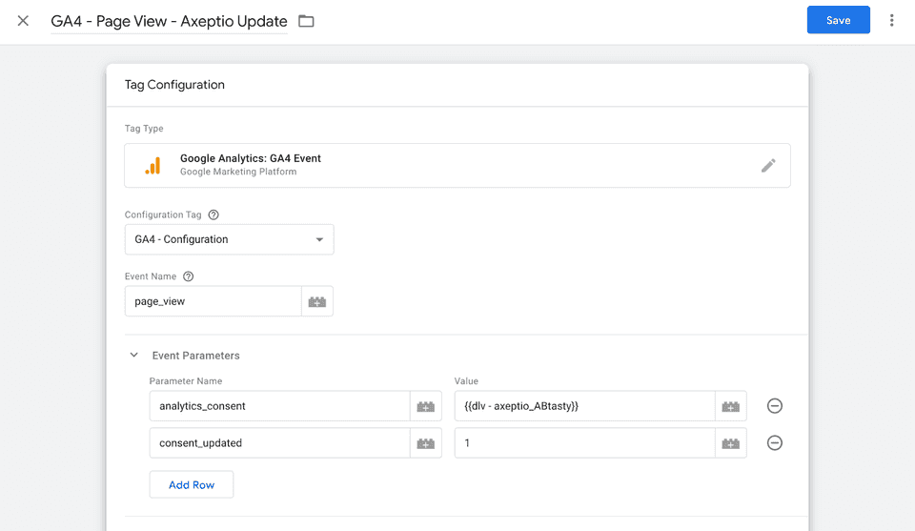The image size is (915, 531).
Task: Click the folder icon beside tag name
Action: point(306,21)
